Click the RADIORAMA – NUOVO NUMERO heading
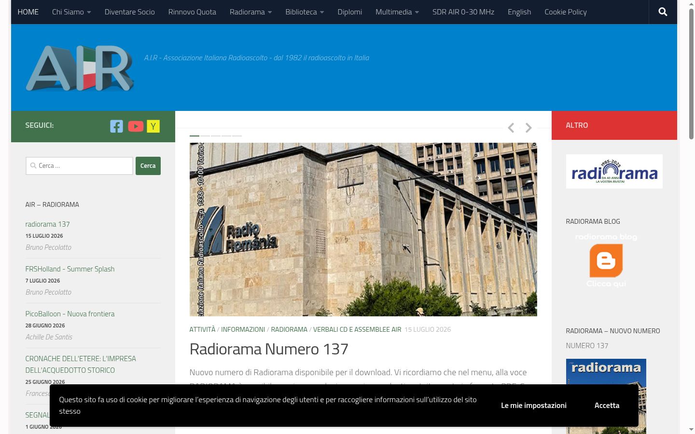Viewport: 695px width, 434px height. (613, 331)
